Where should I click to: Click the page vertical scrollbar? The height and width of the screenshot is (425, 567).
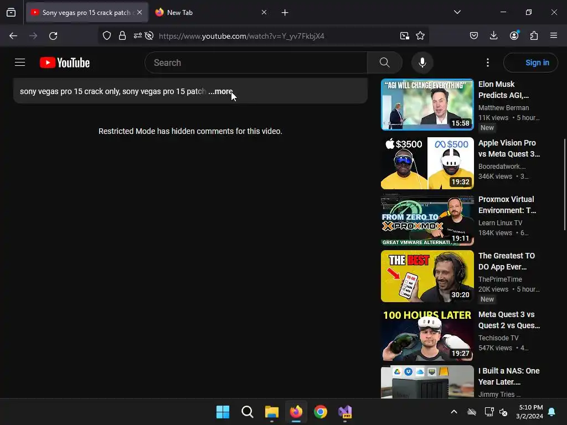pyautogui.click(x=564, y=184)
